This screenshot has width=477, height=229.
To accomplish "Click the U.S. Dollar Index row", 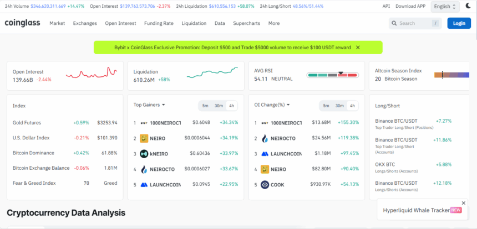I will 65,138.
